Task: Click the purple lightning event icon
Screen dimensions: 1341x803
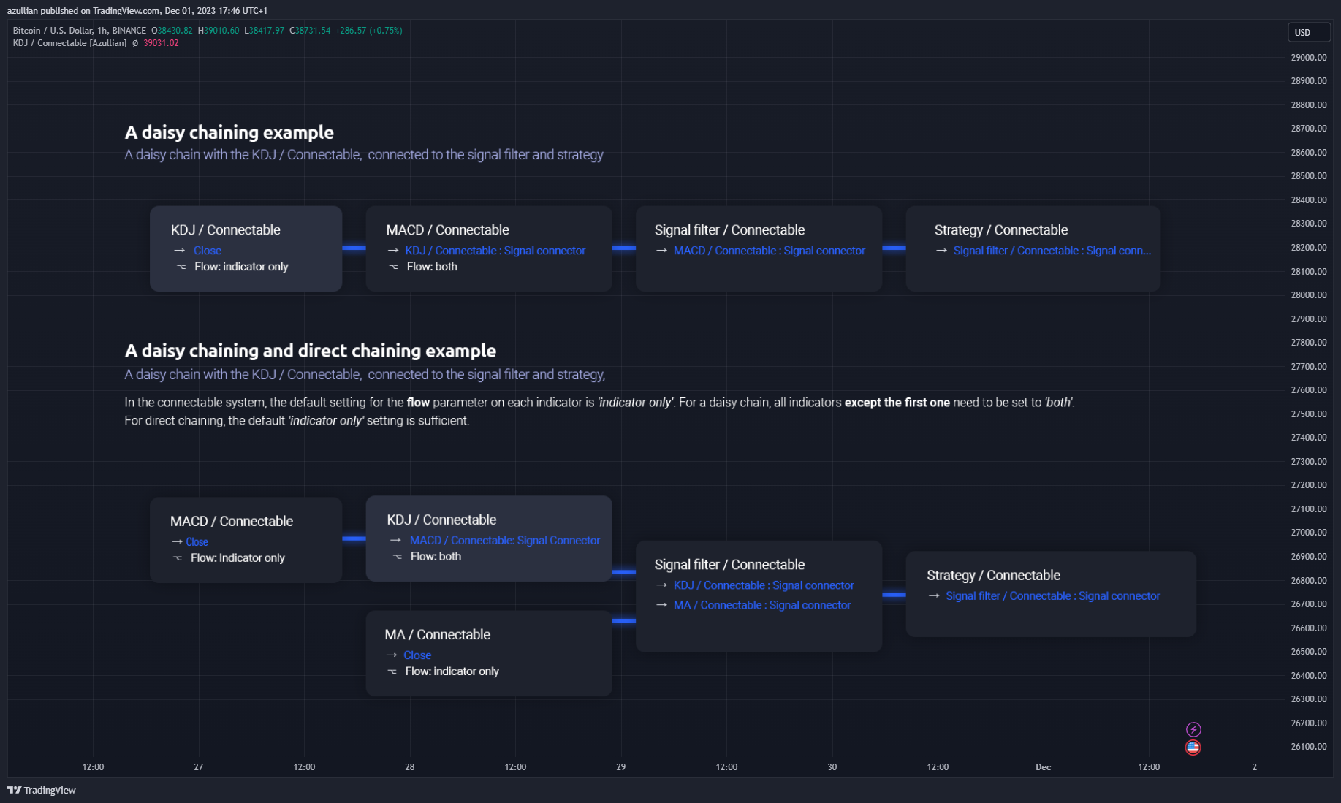Action: pyautogui.click(x=1193, y=729)
